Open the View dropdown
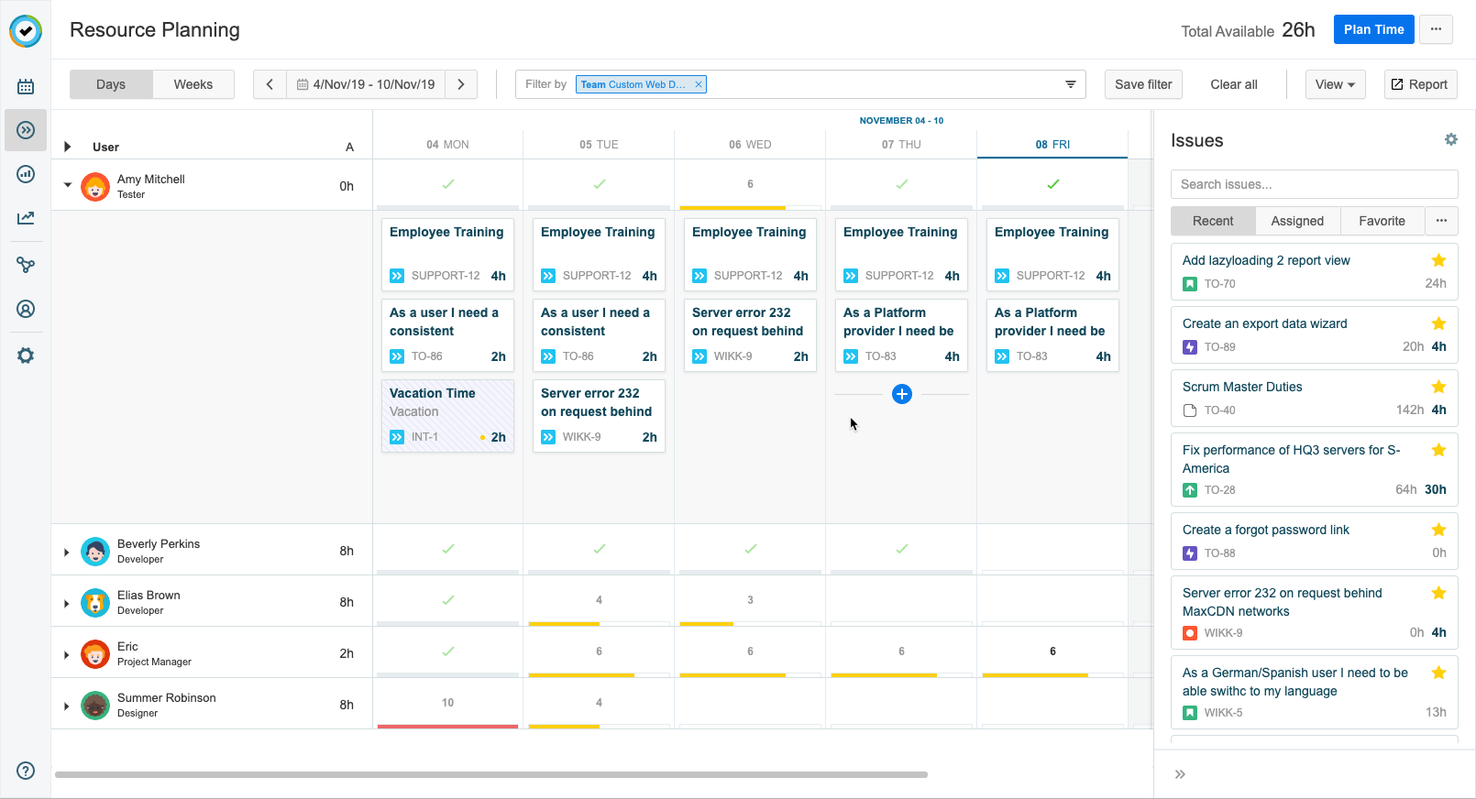Image resolution: width=1476 pixels, height=799 pixels. click(1335, 84)
